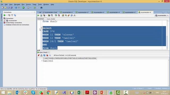Switch to the Query Builder tab
The width and height of the screenshot is (170, 95).
tap(51, 19)
